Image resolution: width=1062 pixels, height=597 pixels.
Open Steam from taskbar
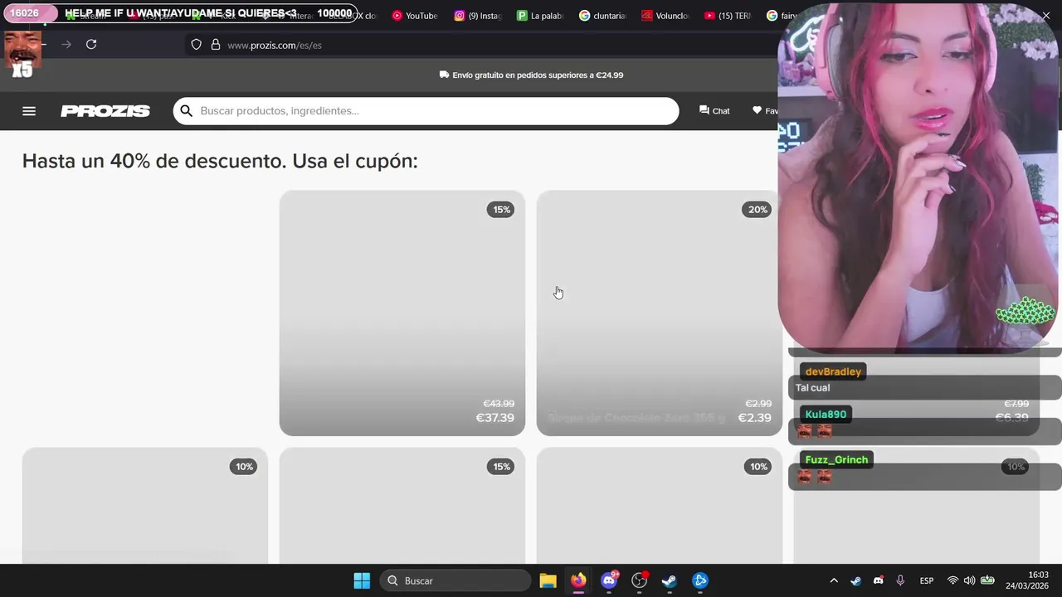670,580
